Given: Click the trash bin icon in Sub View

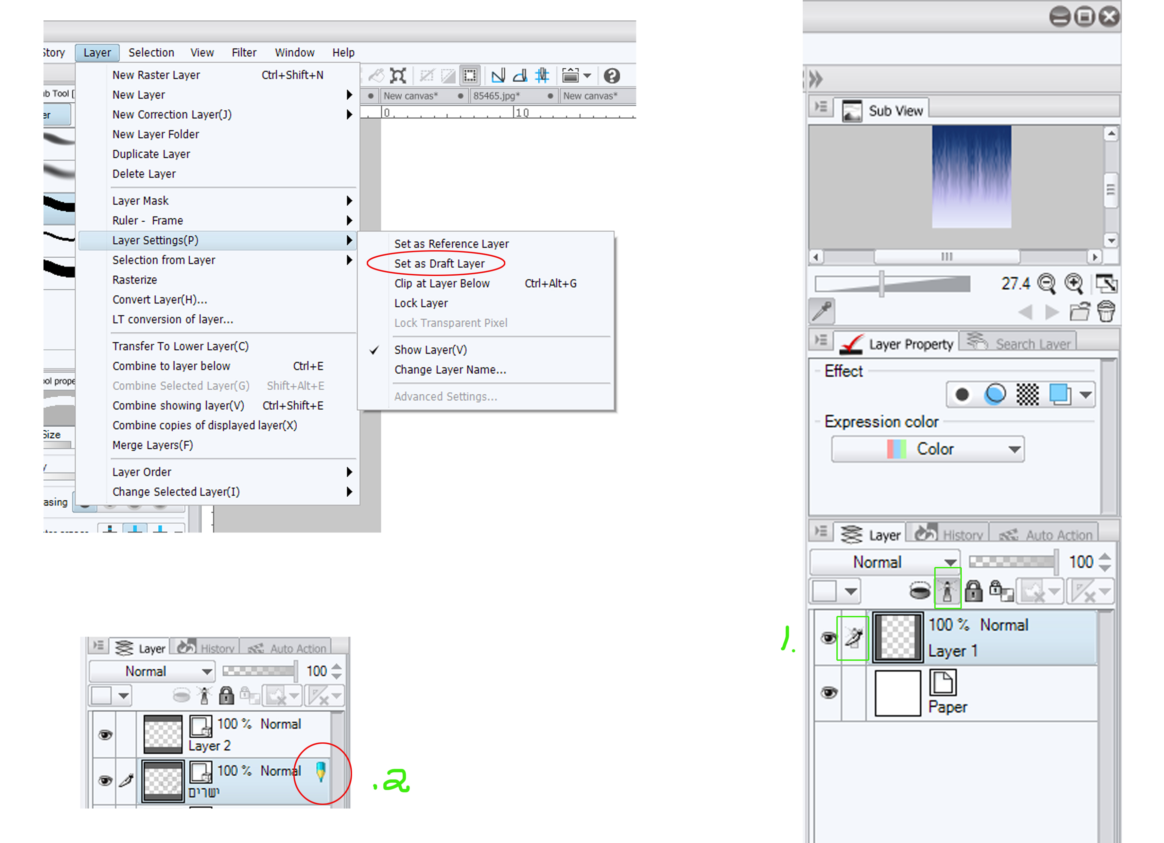Looking at the screenshot, I should click(x=1106, y=311).
